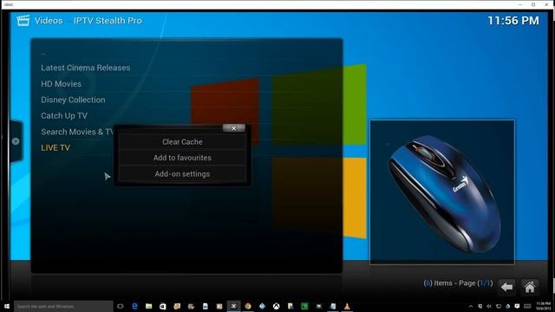Click the Items - Page counter text
Screen dimensions: 555x312
[x=458, y=283]
